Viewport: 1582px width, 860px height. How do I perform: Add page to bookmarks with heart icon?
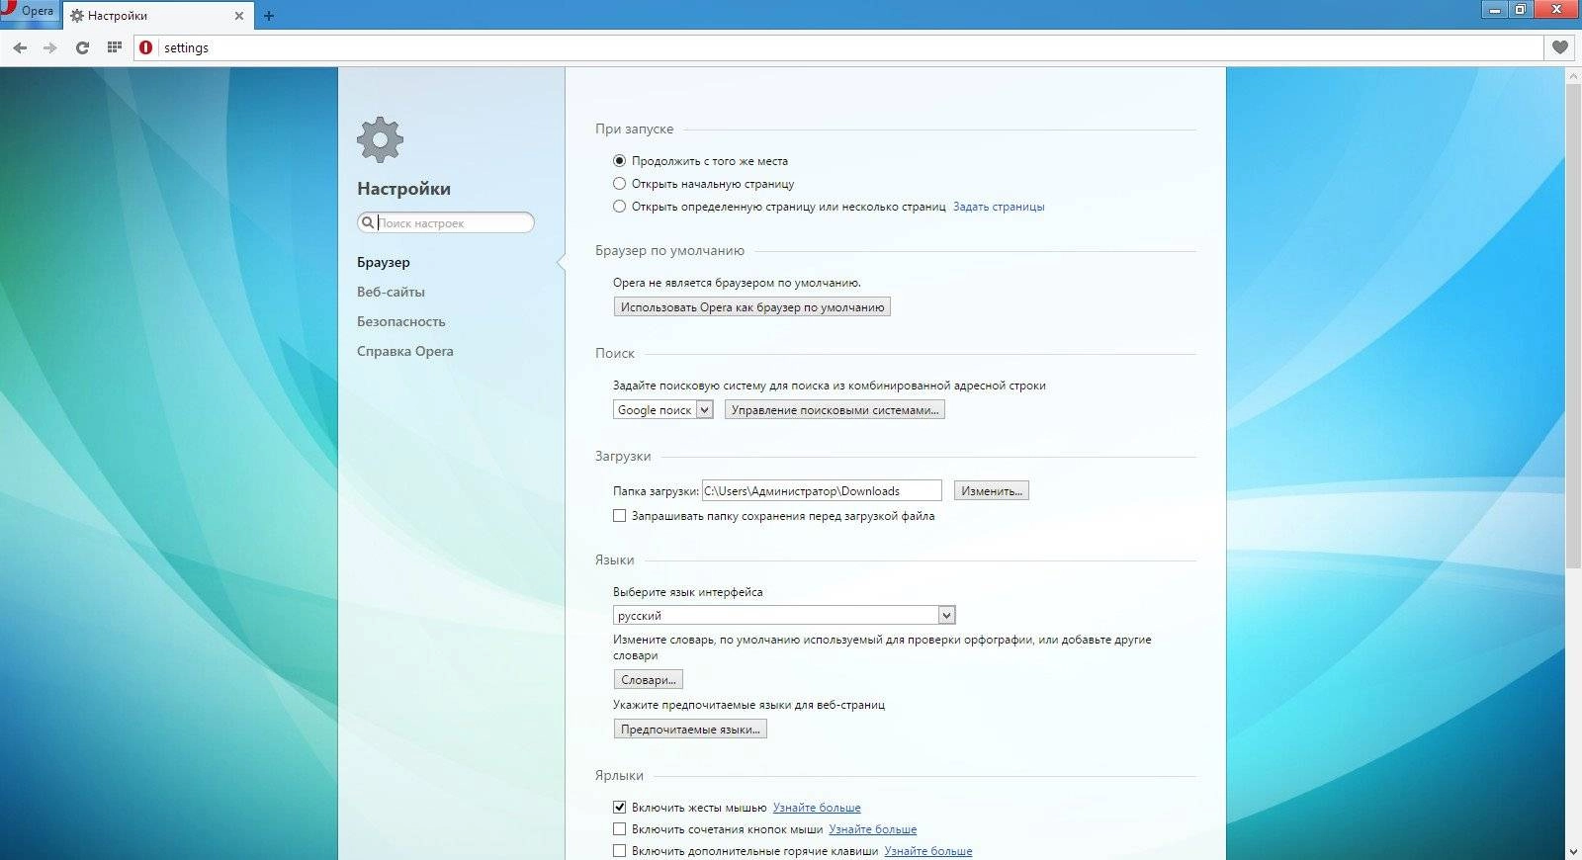point(1559,47)
